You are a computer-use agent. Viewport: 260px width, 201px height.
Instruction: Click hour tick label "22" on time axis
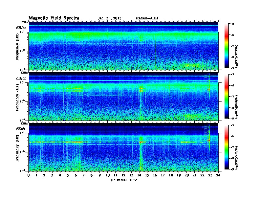pyautogui.click(x=203, y=175)
